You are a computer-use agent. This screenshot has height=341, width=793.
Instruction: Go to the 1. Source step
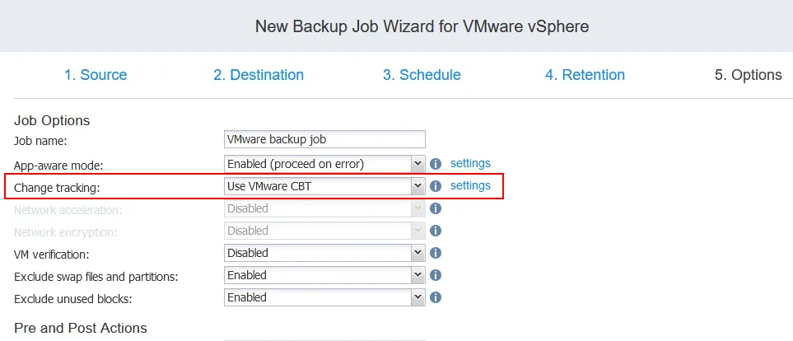[x=96, y=75]
